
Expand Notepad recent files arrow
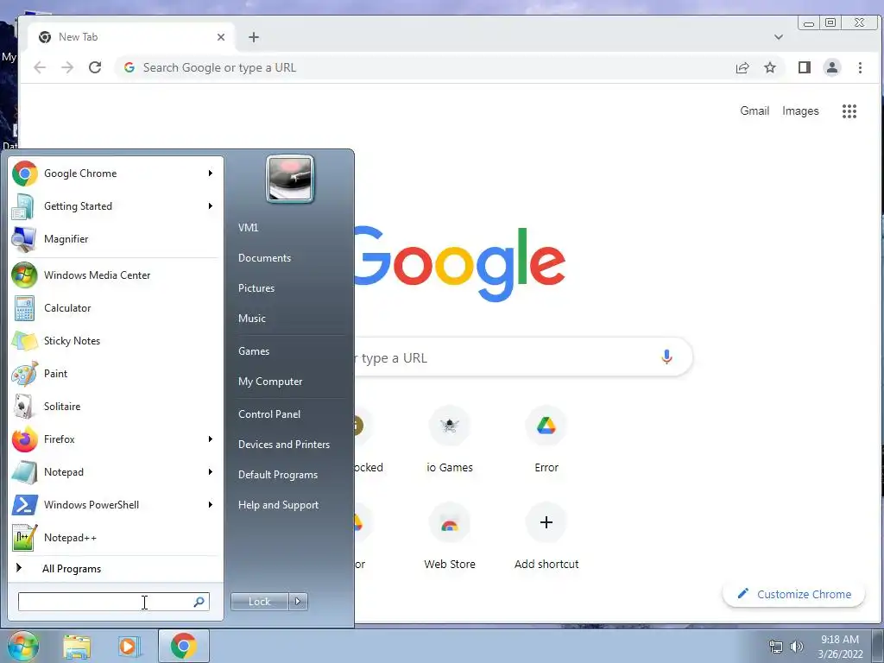click(211, 472)
